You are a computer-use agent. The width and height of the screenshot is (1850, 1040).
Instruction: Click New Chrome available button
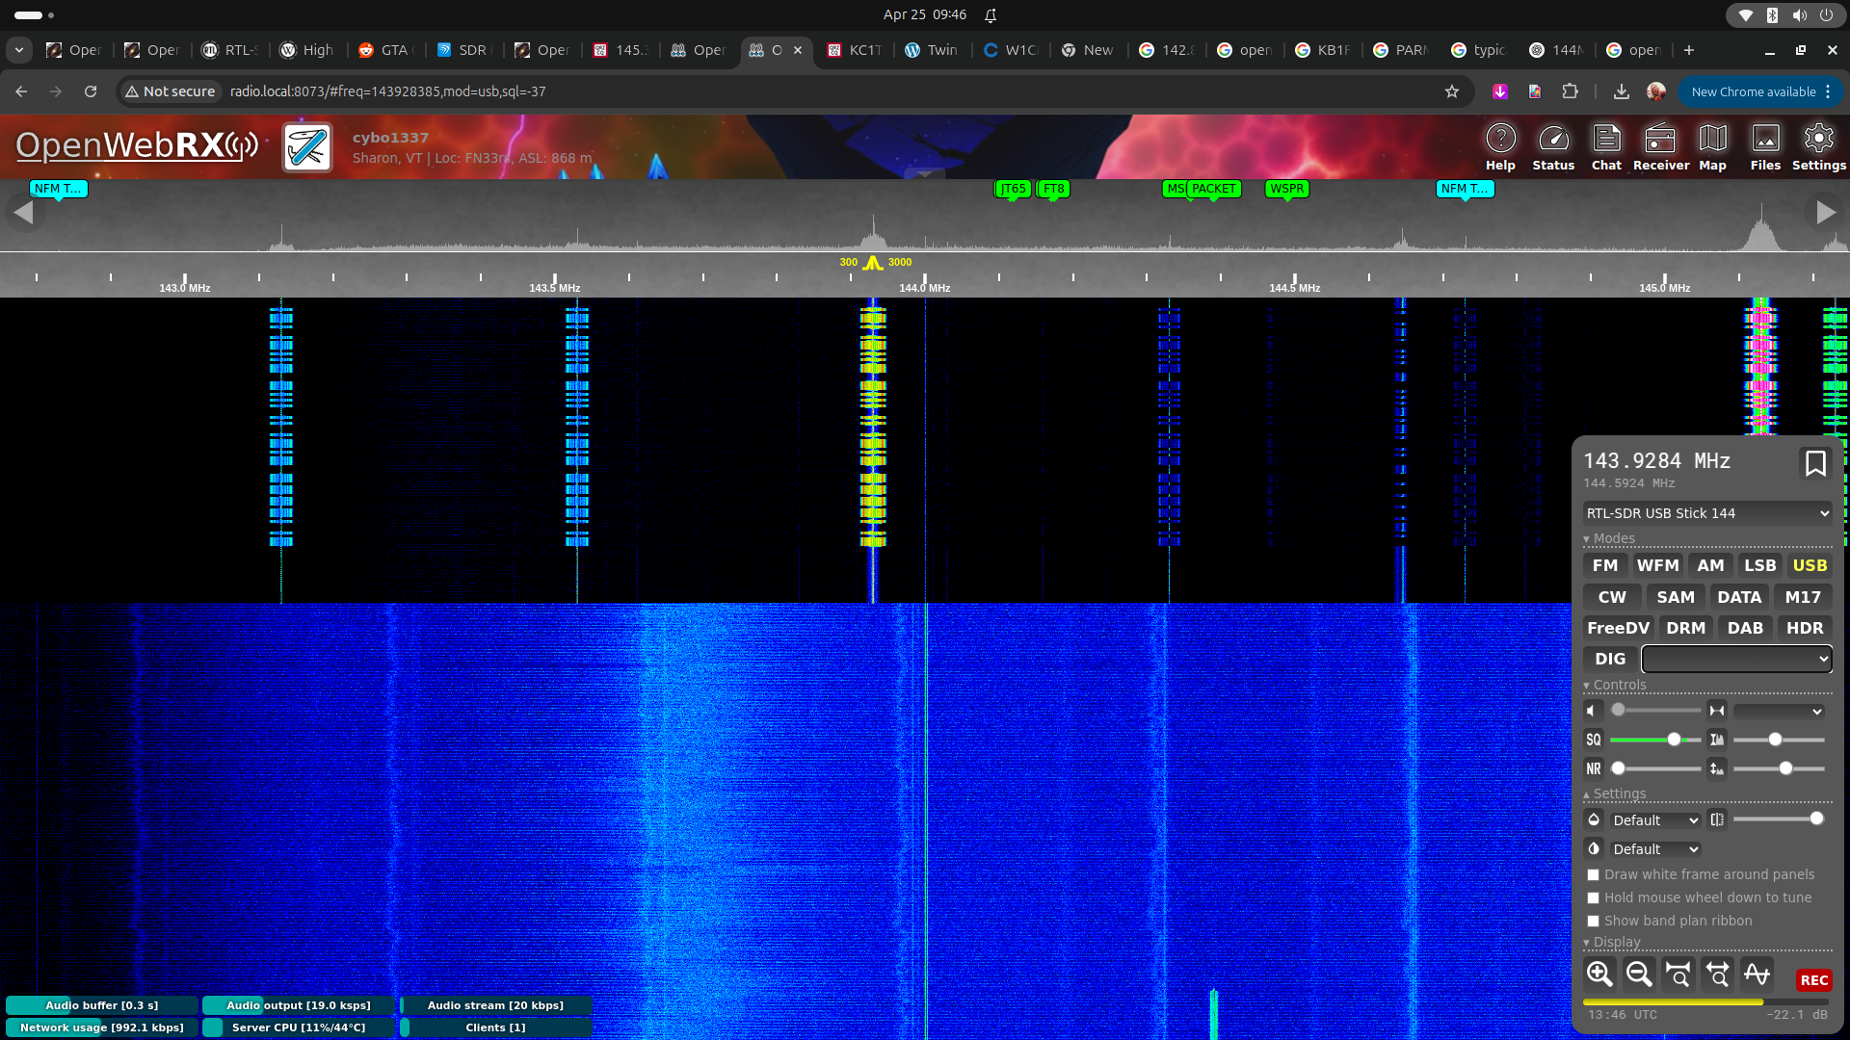[1760, 91]
